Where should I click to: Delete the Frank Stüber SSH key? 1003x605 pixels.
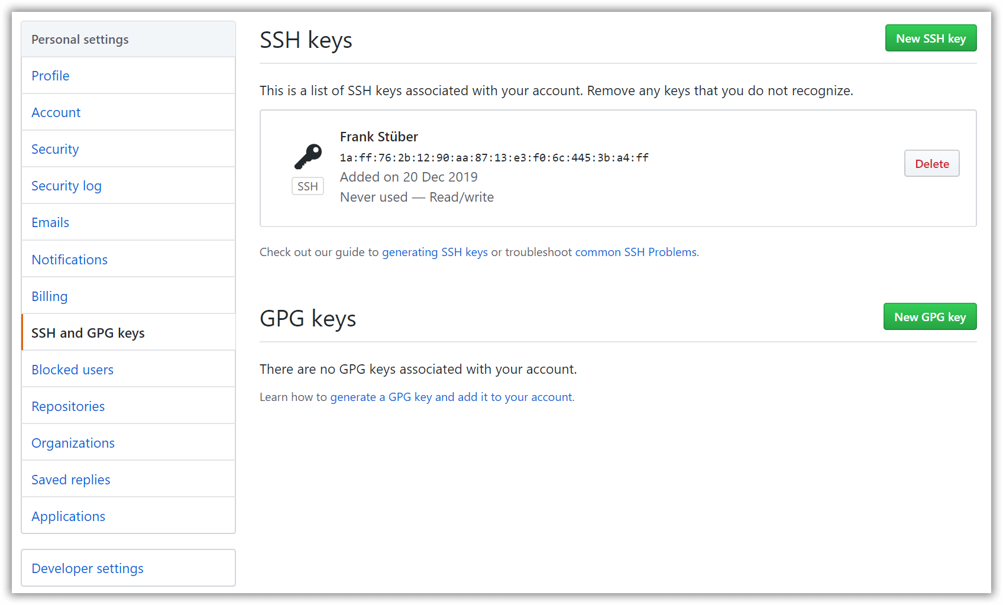coord(931,163)
